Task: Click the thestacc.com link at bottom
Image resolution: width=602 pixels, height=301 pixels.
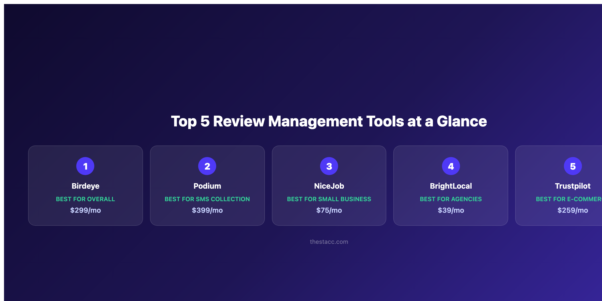Action: [x=329, y=242]
